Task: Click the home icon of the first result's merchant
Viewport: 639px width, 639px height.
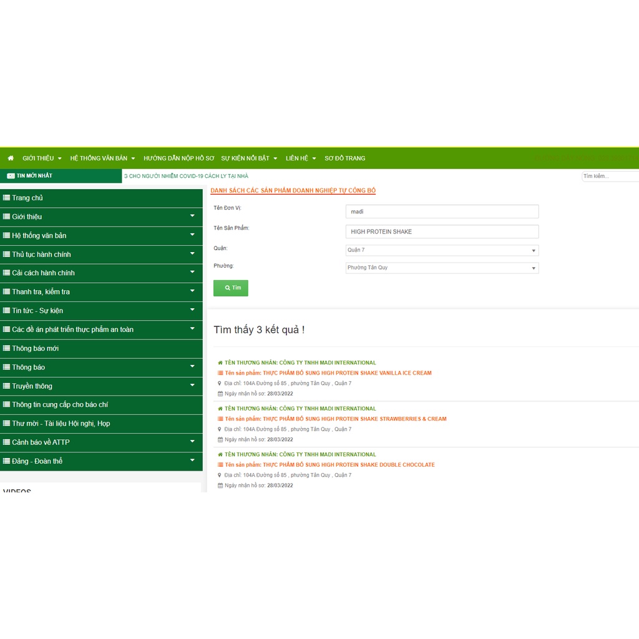Action: [x=220, y=363]
